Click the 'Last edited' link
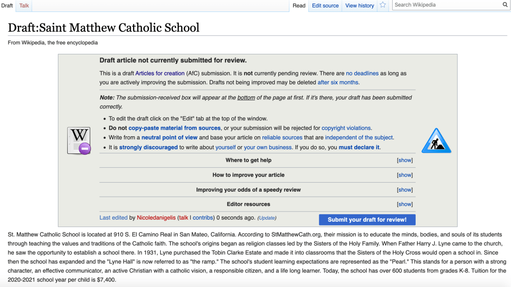 pos(113,218)
